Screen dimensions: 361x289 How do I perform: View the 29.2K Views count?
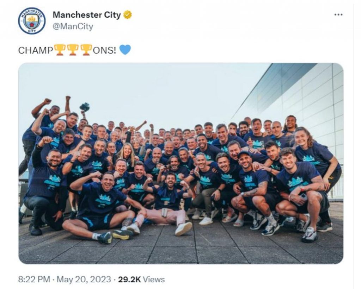coord(141,279)
